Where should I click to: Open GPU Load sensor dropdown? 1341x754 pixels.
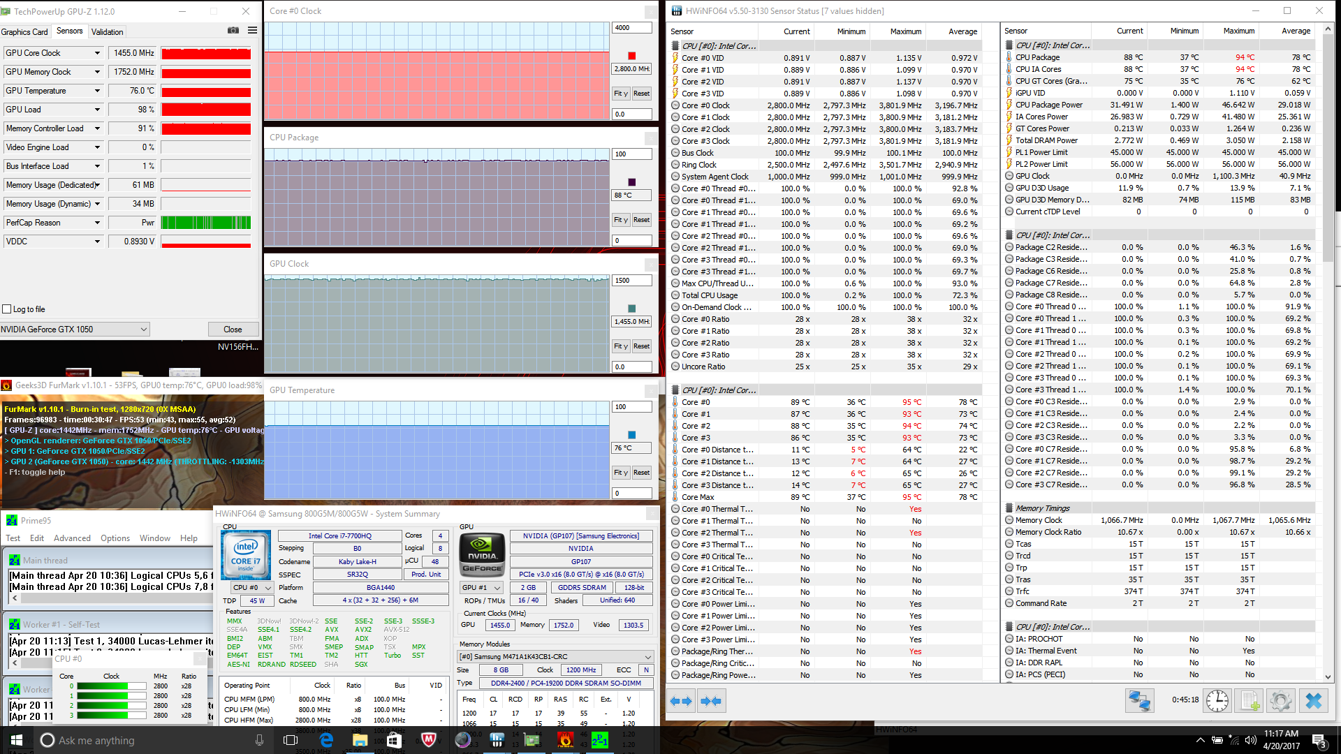(x=97, y=110)
